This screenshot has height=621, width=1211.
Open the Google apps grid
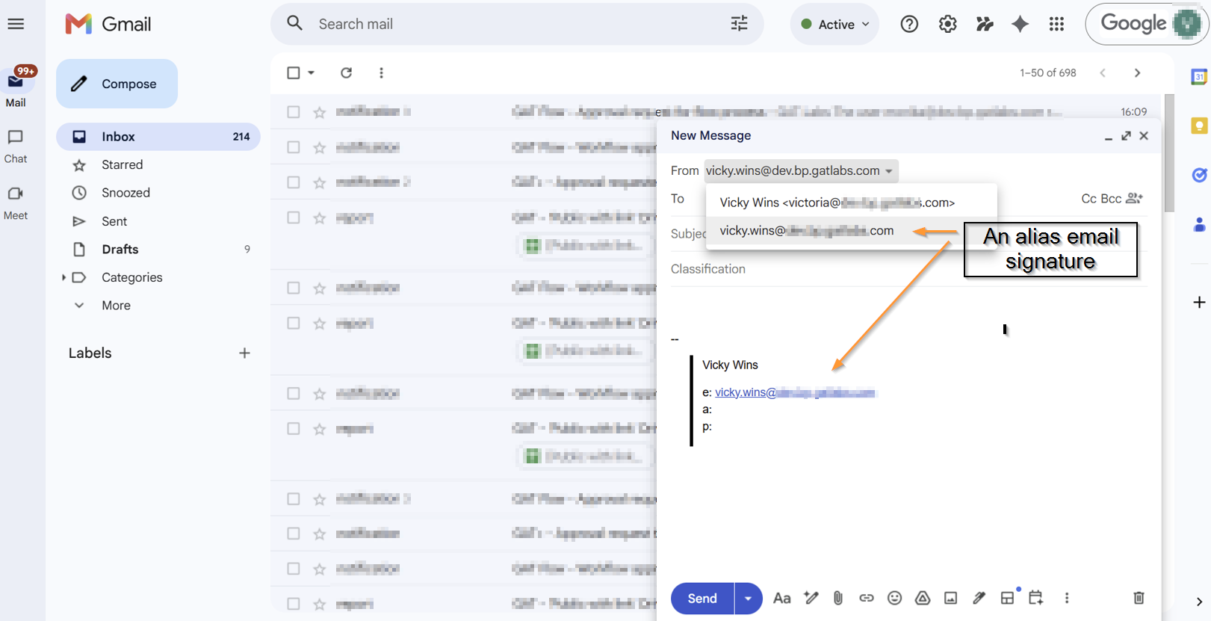pos(1056,24)
